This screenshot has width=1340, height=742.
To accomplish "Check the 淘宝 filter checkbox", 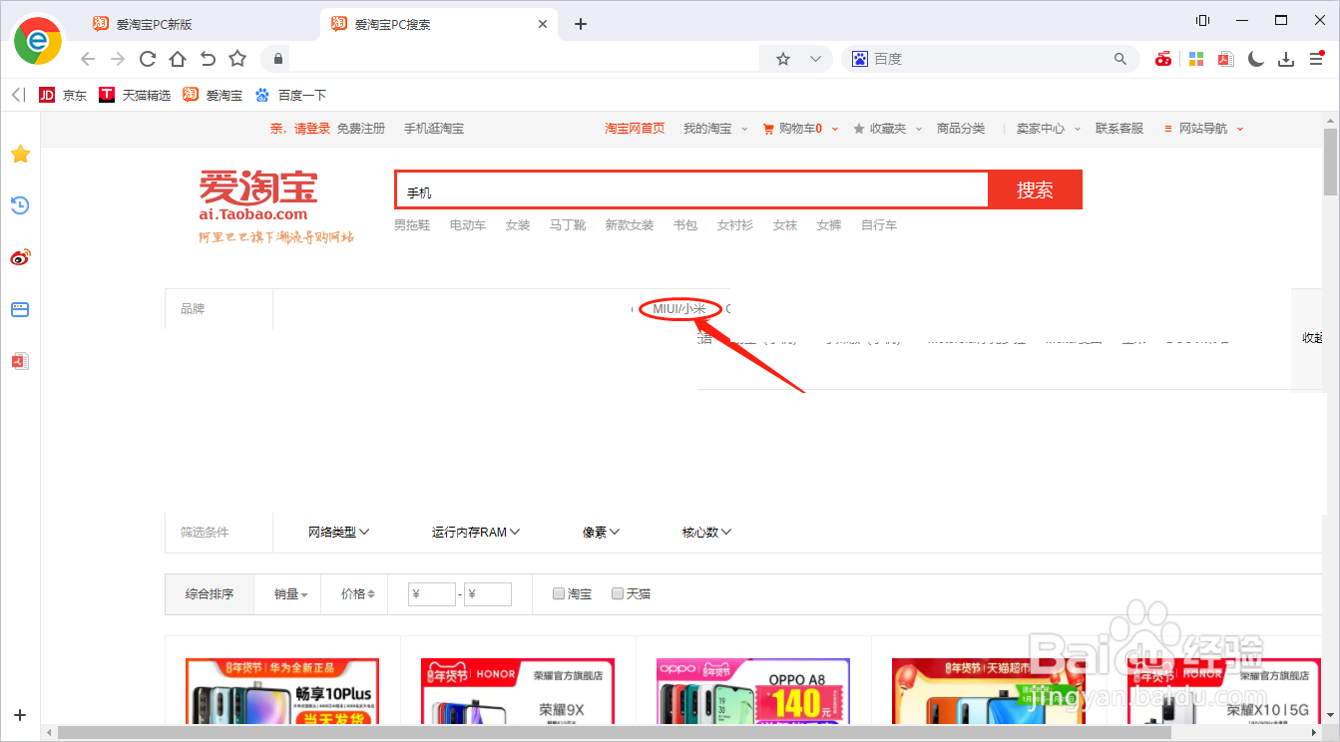I will pyautogui.click(x=559, y=593).
